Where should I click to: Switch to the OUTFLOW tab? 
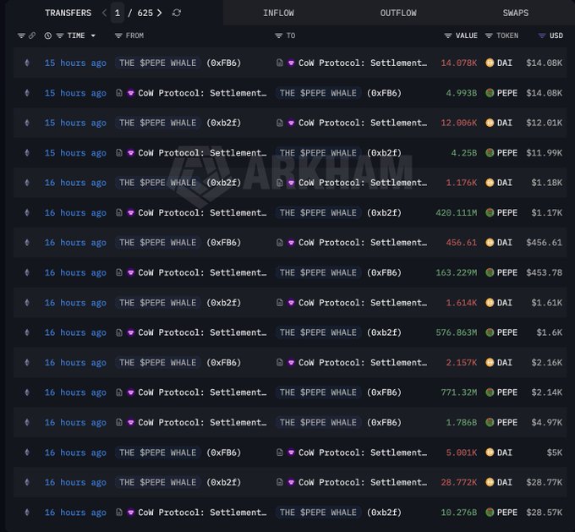pos(398,13)
